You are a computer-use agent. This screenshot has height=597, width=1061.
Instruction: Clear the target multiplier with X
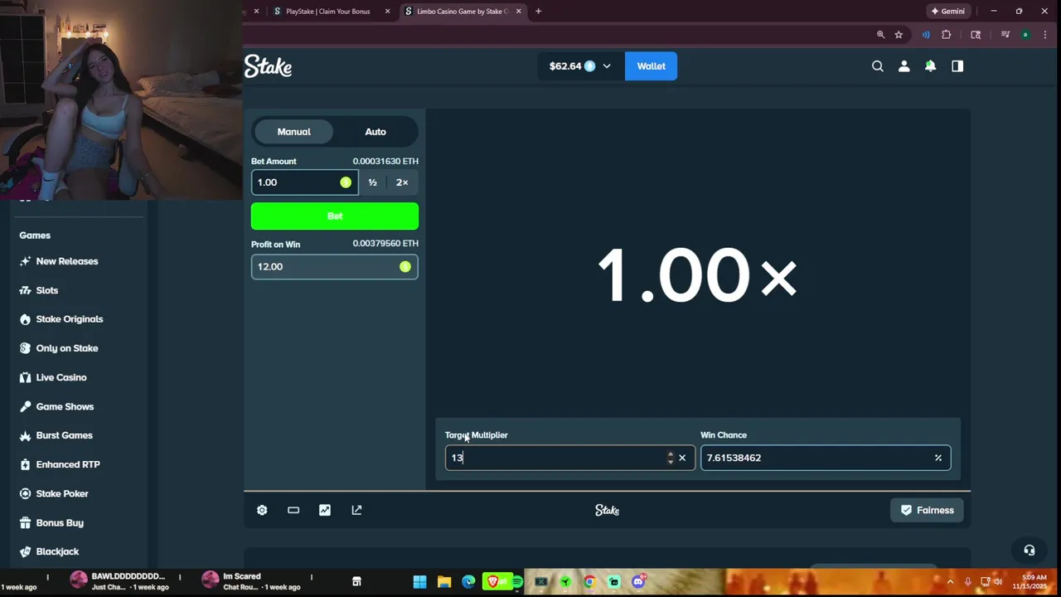(682, 458)
